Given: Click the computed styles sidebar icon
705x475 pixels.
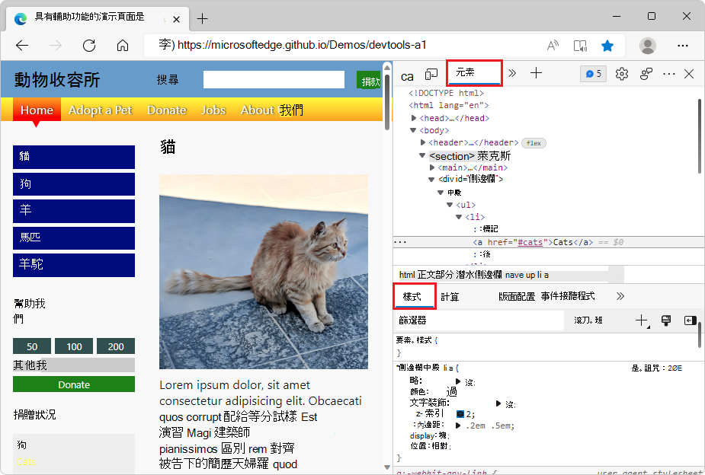Looking at the screenshot, I should point(691,320).
